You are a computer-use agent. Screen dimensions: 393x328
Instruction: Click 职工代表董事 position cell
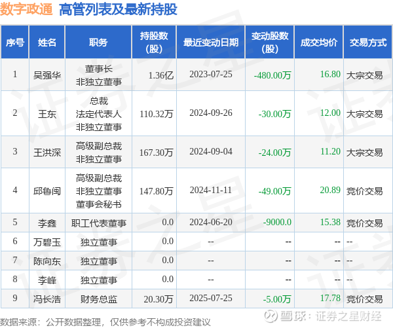pos(98,223)
